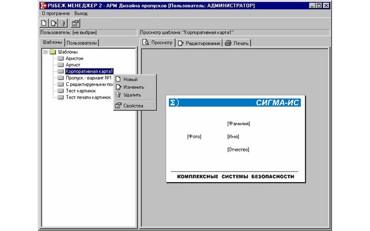Select the Тест печати картинок template
Viewport: 370px width, 231px height.
click(88, 97)
